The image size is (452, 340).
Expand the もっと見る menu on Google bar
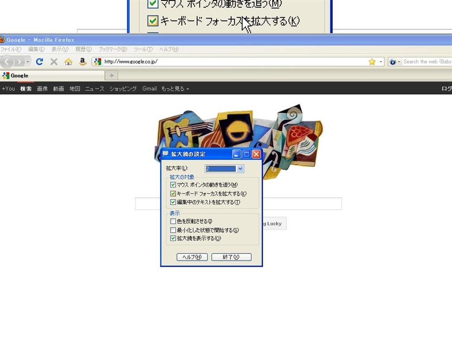175,89
